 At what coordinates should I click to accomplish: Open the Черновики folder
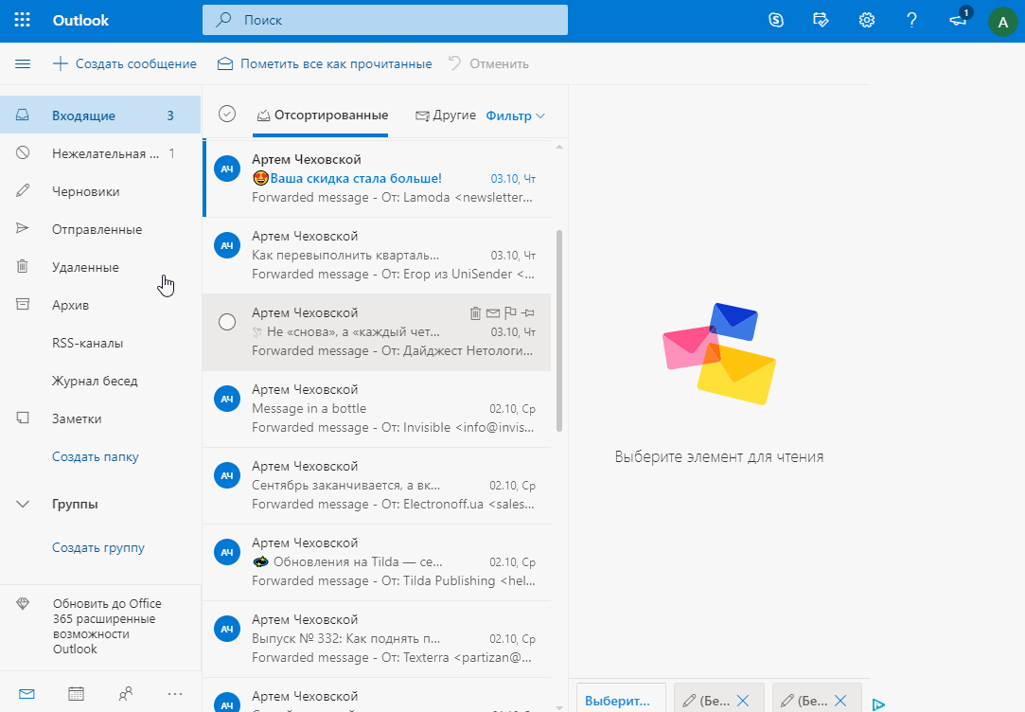click(100, 191)
